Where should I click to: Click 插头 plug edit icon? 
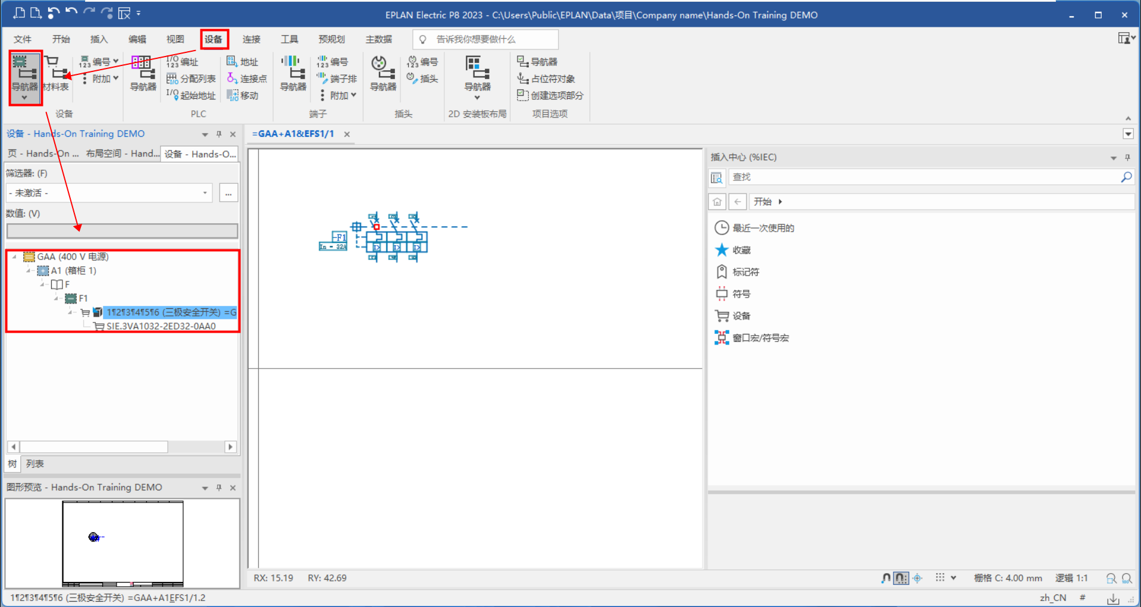click(423, 79)
